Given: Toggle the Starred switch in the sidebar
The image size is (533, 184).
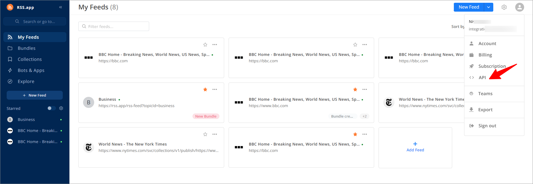Looking at the screenshot, I should [51, 108].
